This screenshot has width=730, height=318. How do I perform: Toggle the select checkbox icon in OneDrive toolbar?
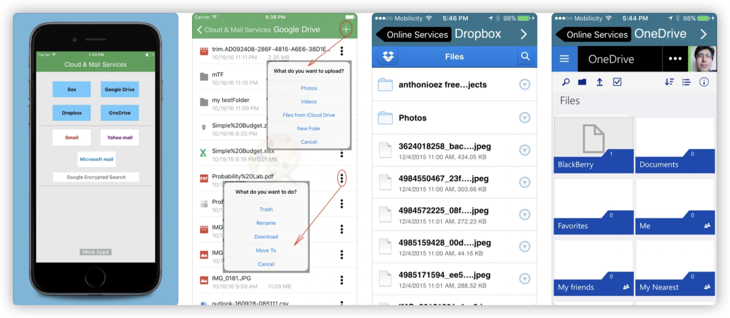(617, 82)
